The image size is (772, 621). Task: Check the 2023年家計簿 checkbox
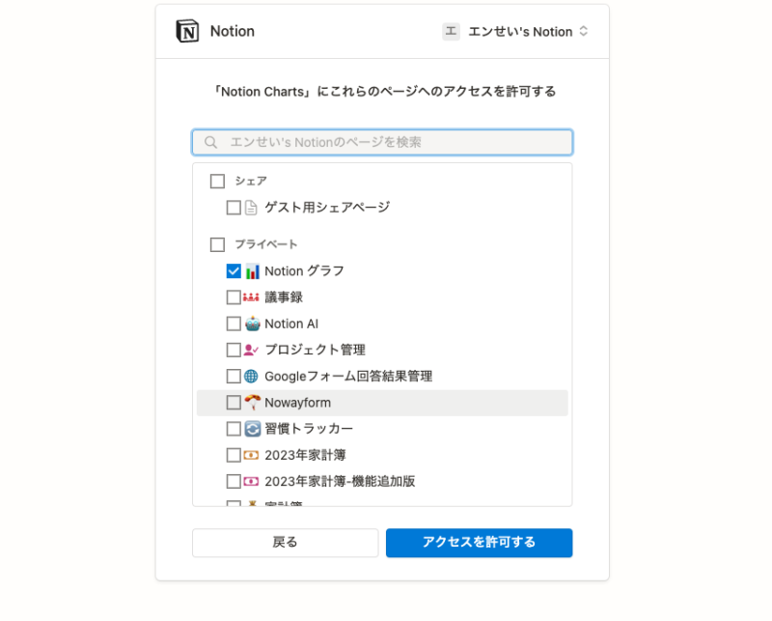pyautogui.click(x=234, y=455)
